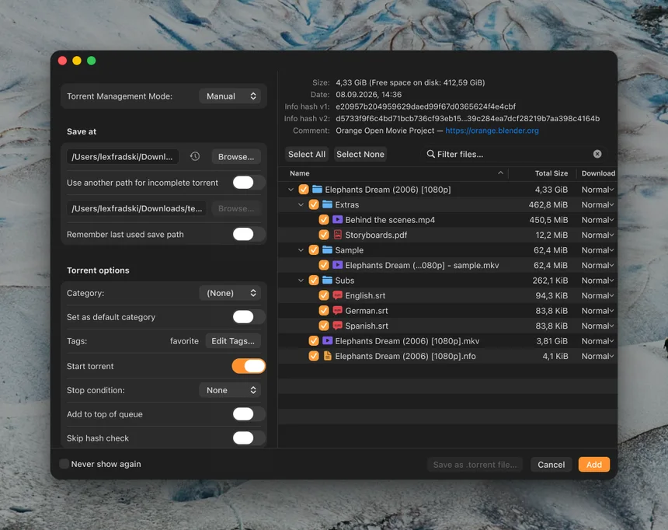Enable Add to top of queue

click(249, 414)
